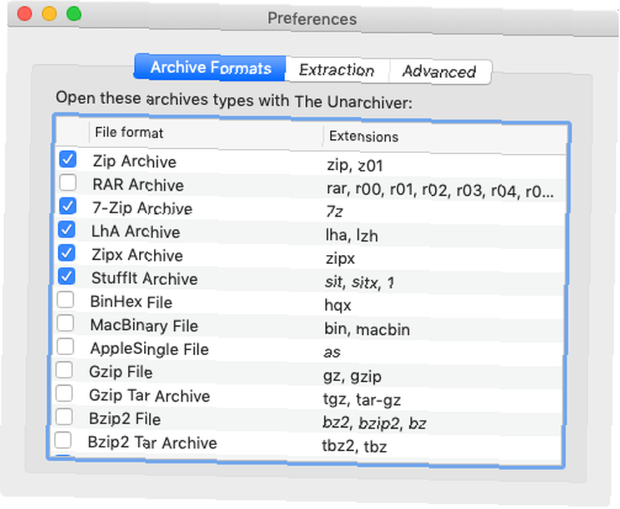
Task: Click the 'zip, z01' extensions cell
Action: coord(355,165)
